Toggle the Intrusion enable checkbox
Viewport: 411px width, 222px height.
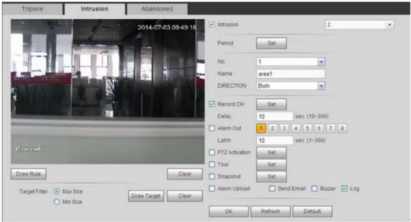point(211,25)
